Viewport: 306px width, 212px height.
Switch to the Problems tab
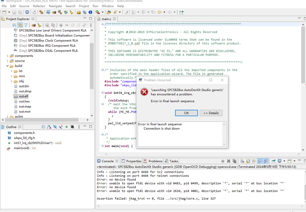153,161
